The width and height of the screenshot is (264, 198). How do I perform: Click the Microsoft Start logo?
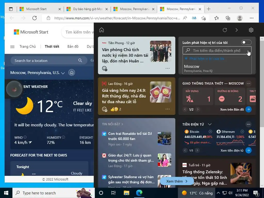31,32
